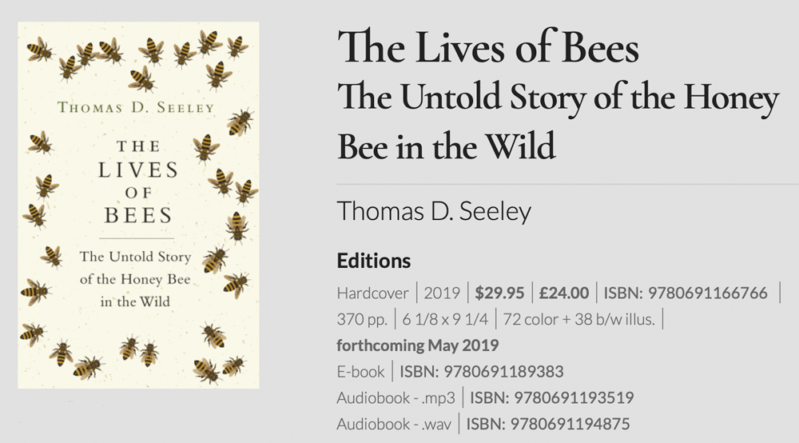This screenshot has height=443, width=799.
Task: Select the E-book edition
Action: coord(360,372)
